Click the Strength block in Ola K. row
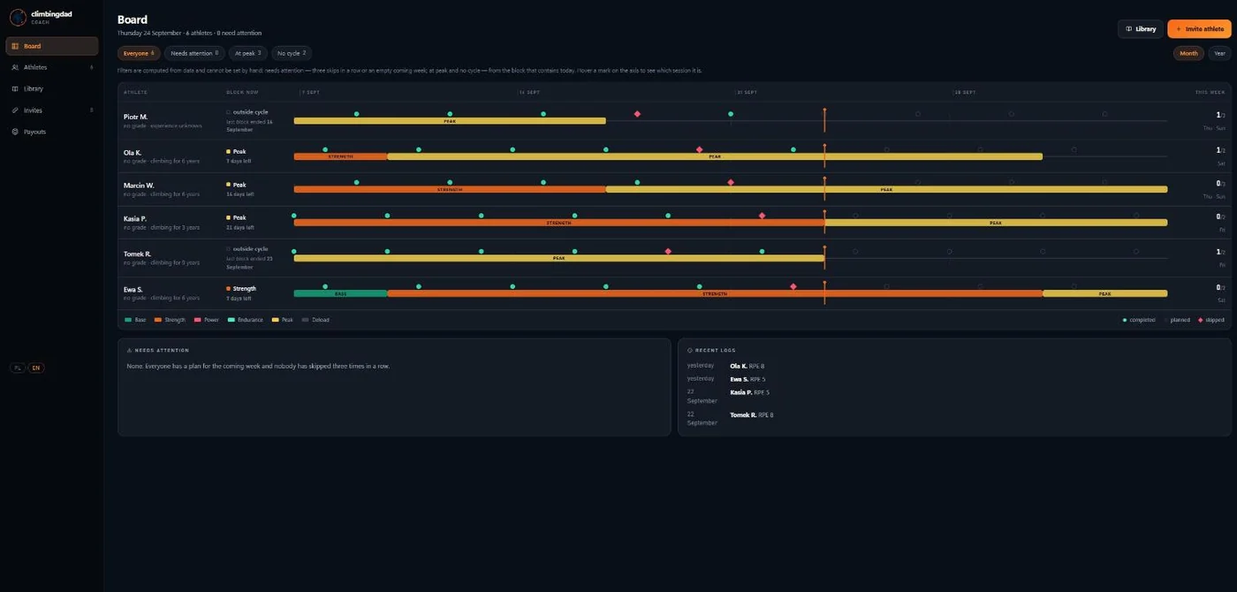Viewport: 1237px width, 592px height. pyautogui.click(x=340, y=156)
